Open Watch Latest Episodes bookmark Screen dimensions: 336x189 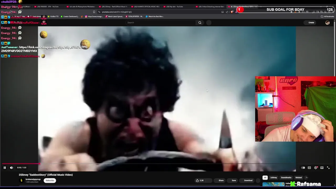[x=114, y=17]
